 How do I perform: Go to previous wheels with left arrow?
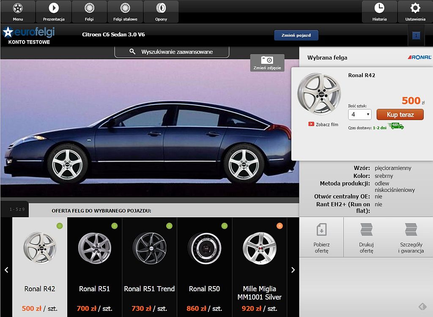6,270
